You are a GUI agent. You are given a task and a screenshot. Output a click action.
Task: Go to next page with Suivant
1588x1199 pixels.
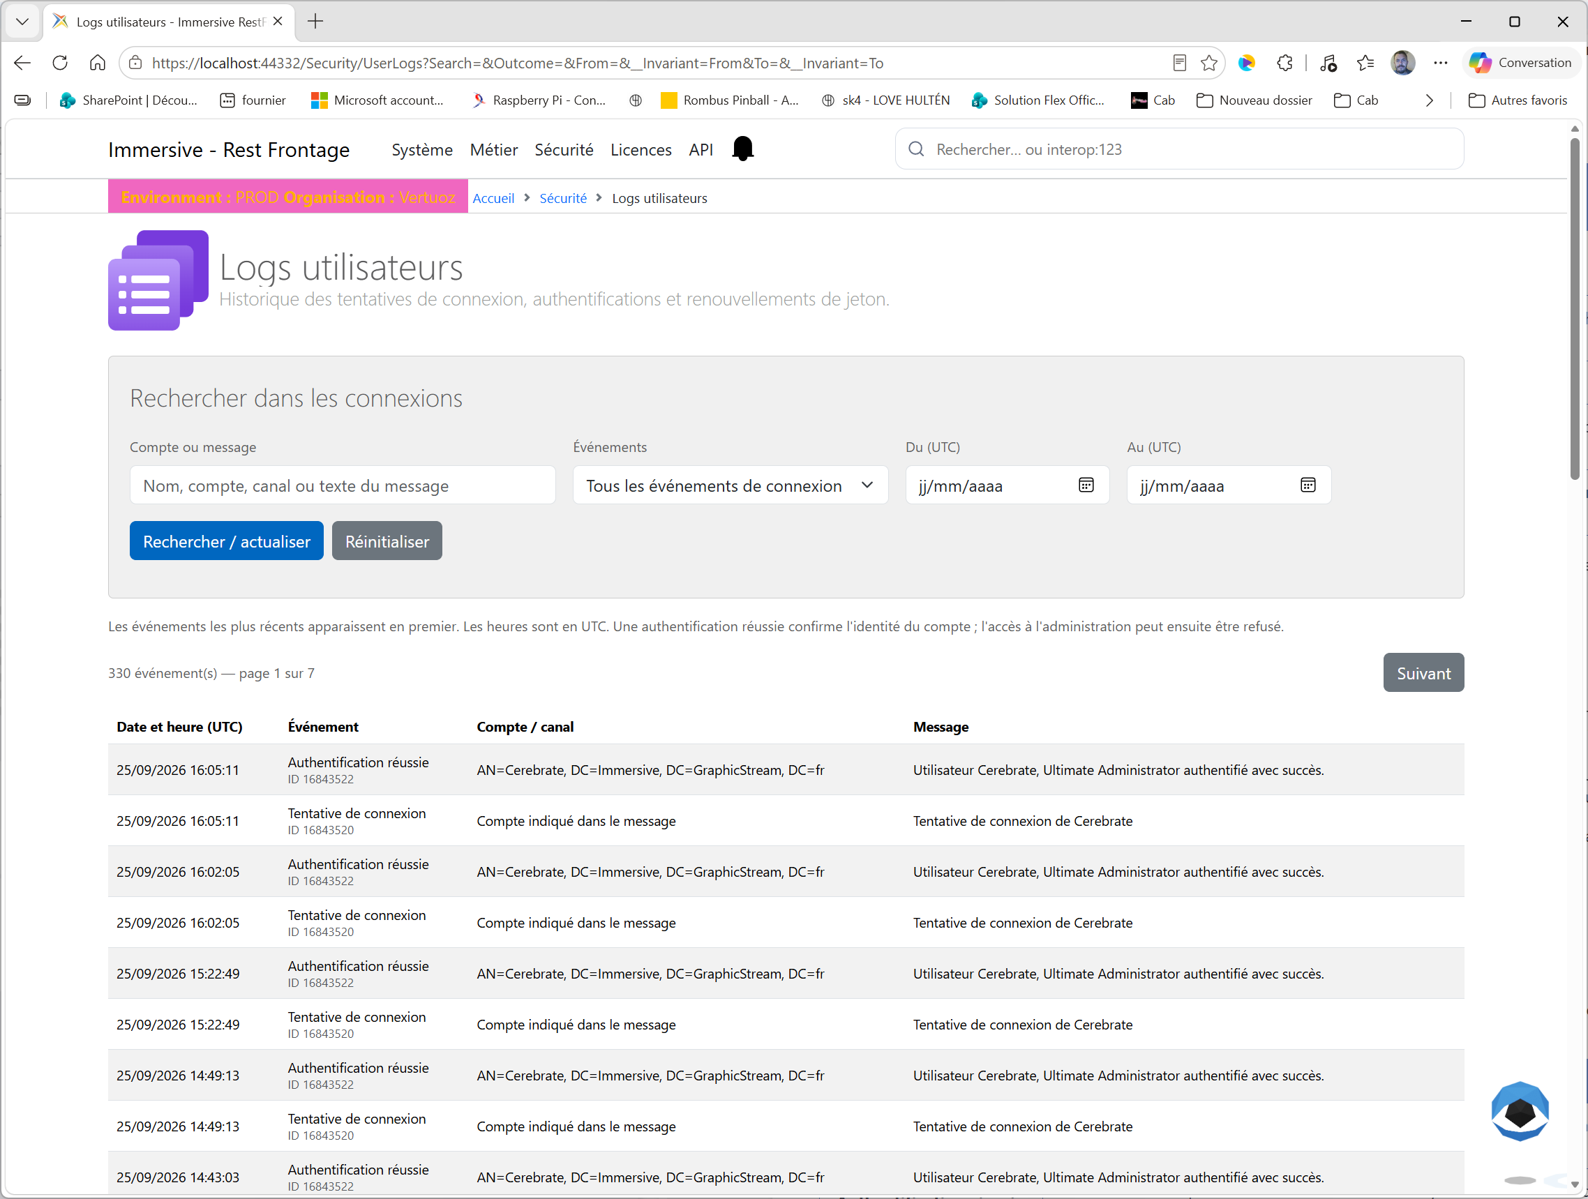pos(1423,672)
